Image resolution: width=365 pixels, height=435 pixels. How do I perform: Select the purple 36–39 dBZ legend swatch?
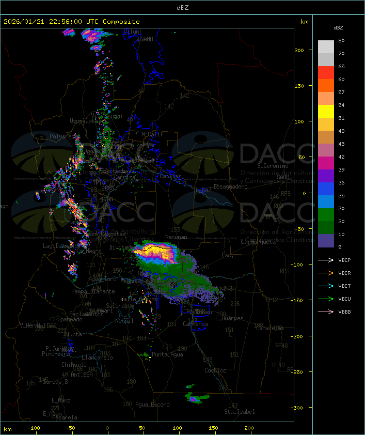(326, 176)
